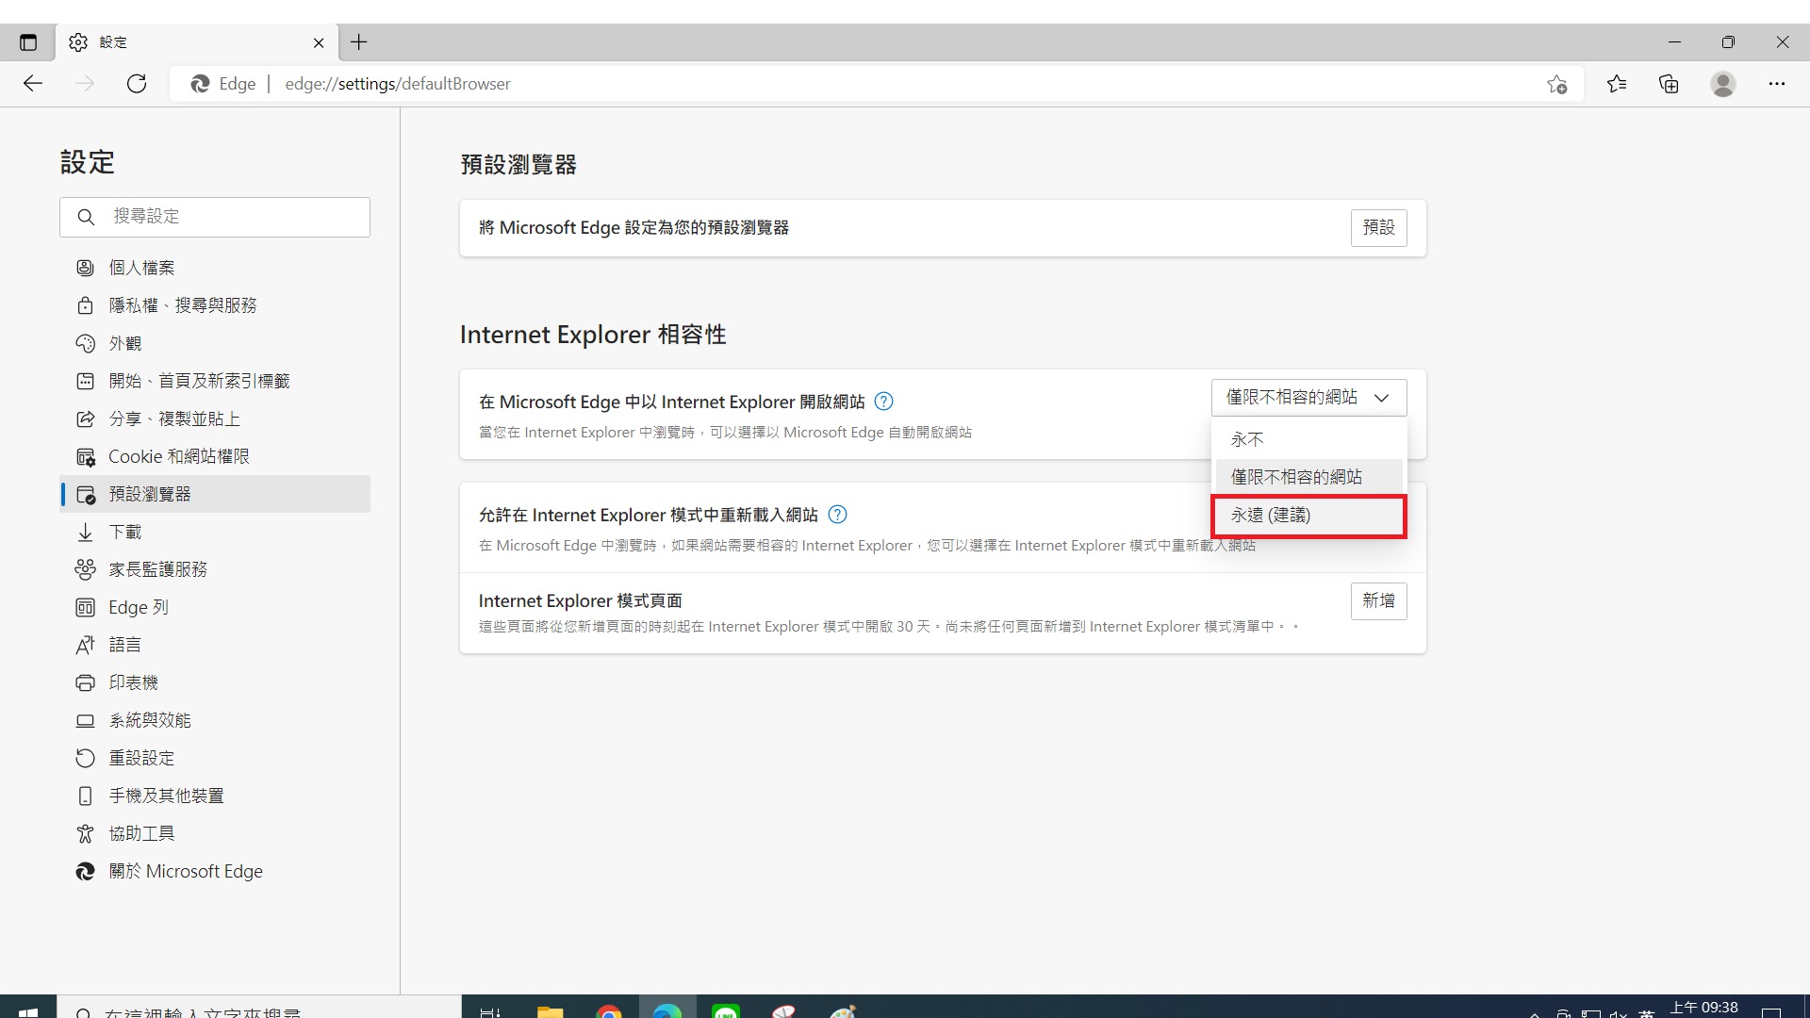Select 預設瀏覽器 in sidebar
The width and height of the screenshot is (1810, 1018).
point(215,494)
